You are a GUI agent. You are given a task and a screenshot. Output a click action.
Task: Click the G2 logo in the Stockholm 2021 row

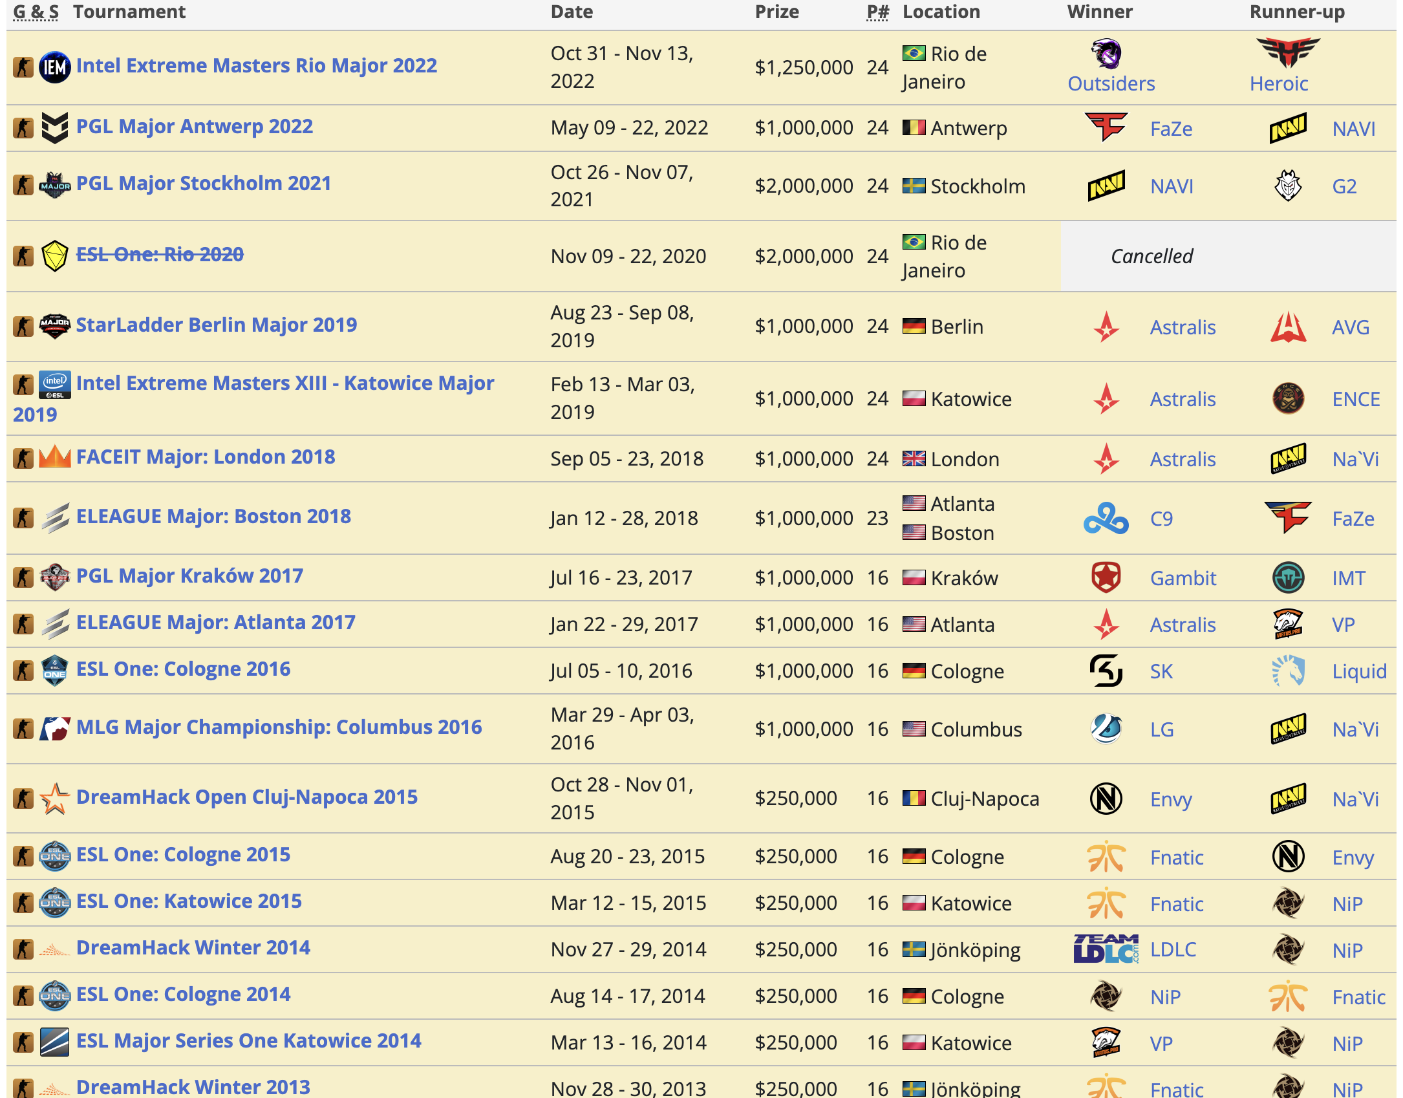click(1288, 186)
